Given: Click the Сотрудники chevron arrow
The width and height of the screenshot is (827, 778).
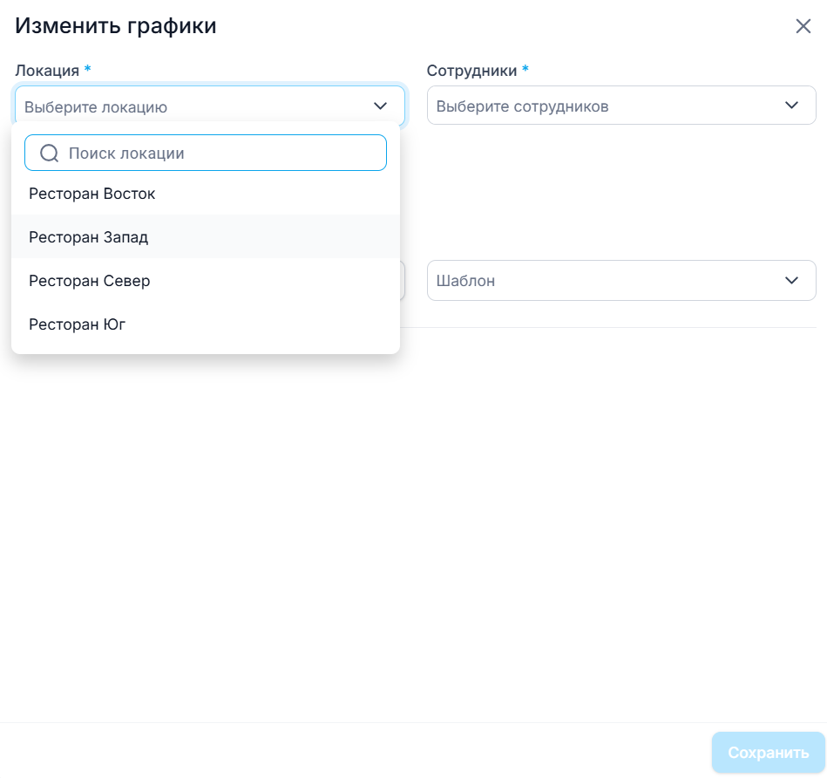Looking at the screenshot, I should point(791,106).
